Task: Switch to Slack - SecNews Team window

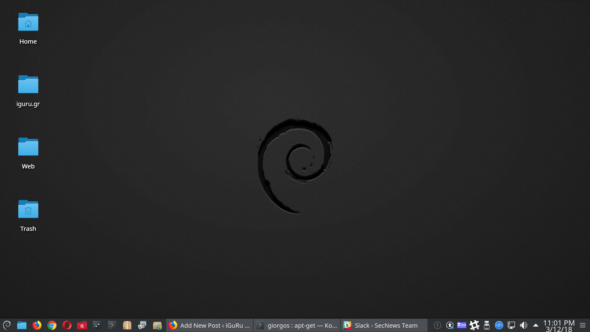Action: pyautogui.click(x=384, y=325)
